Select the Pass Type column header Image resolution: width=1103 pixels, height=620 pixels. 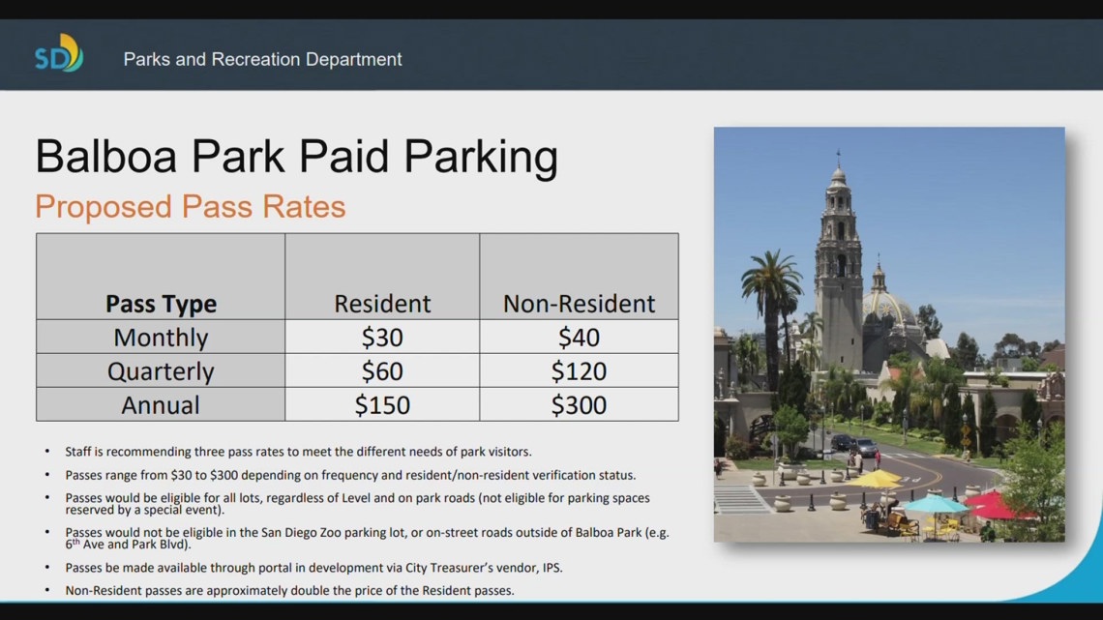pyautogui.click(x=161, y=303)
